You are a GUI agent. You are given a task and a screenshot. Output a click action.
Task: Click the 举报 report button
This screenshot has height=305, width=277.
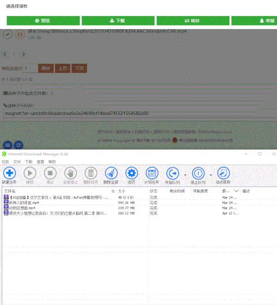[254, 21]
